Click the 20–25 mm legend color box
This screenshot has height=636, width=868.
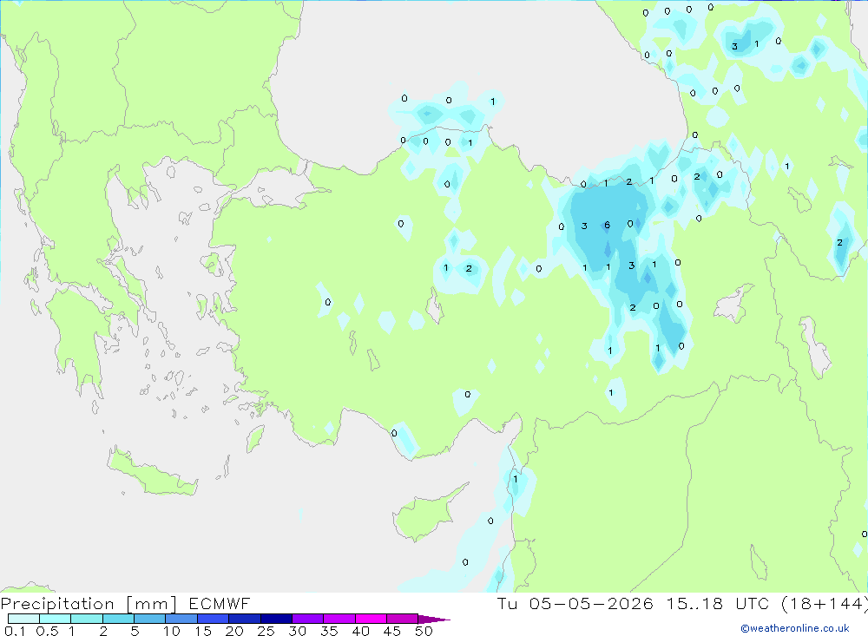[x=245, y=619]
